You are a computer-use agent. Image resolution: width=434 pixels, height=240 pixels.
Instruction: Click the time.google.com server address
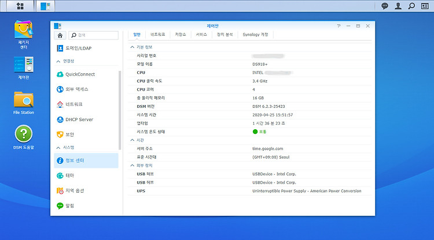[268, 149]
